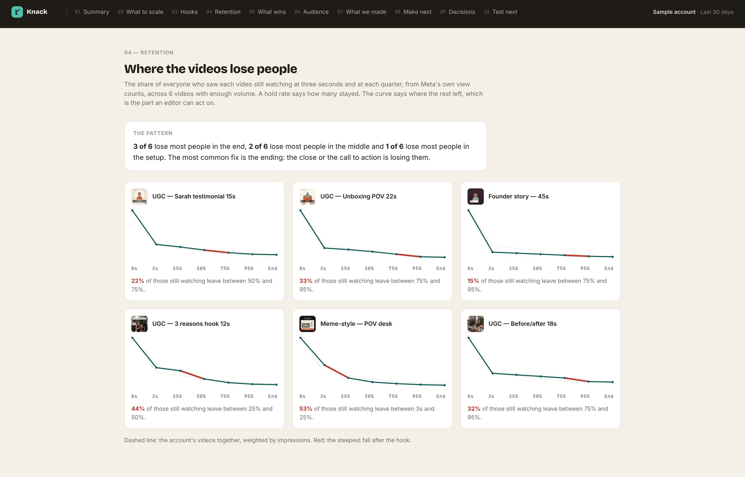Navigate to 09 Decisions
The image size is (745, 477).
(x=458, y=12)
